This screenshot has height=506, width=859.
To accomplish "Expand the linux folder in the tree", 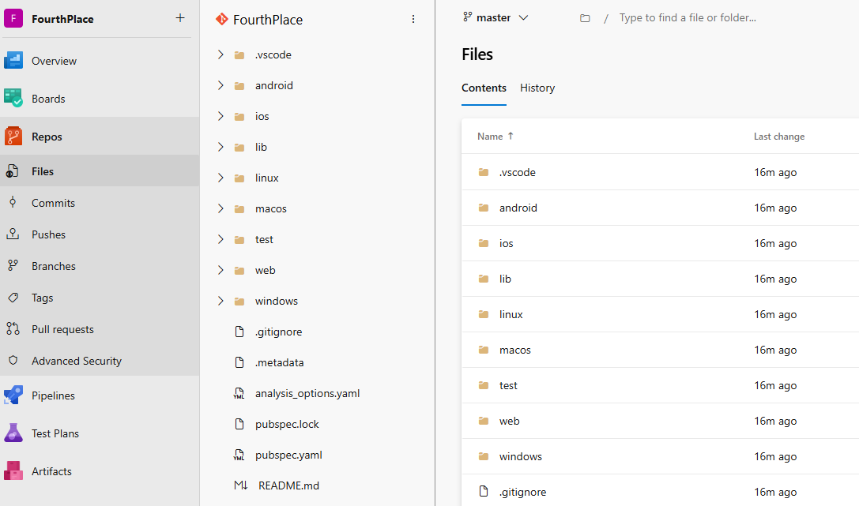I will [x=220, y=178].
